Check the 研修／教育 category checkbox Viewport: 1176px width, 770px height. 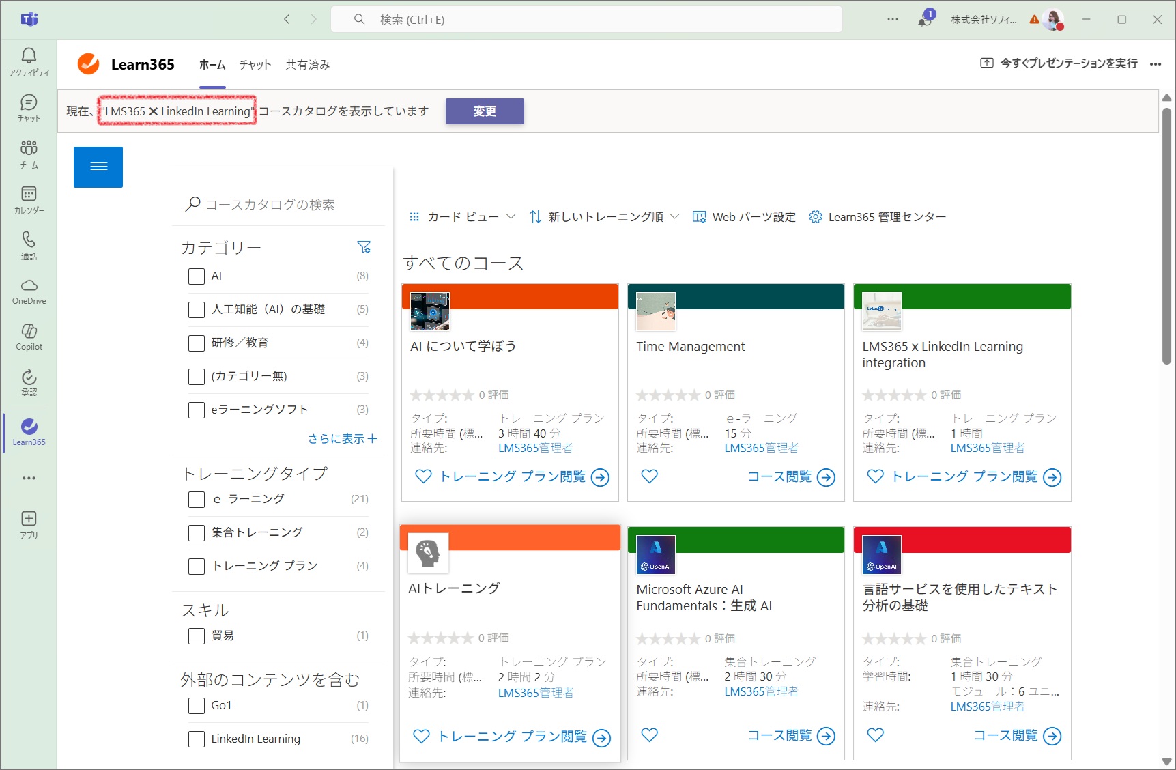[x=197, y=343]
